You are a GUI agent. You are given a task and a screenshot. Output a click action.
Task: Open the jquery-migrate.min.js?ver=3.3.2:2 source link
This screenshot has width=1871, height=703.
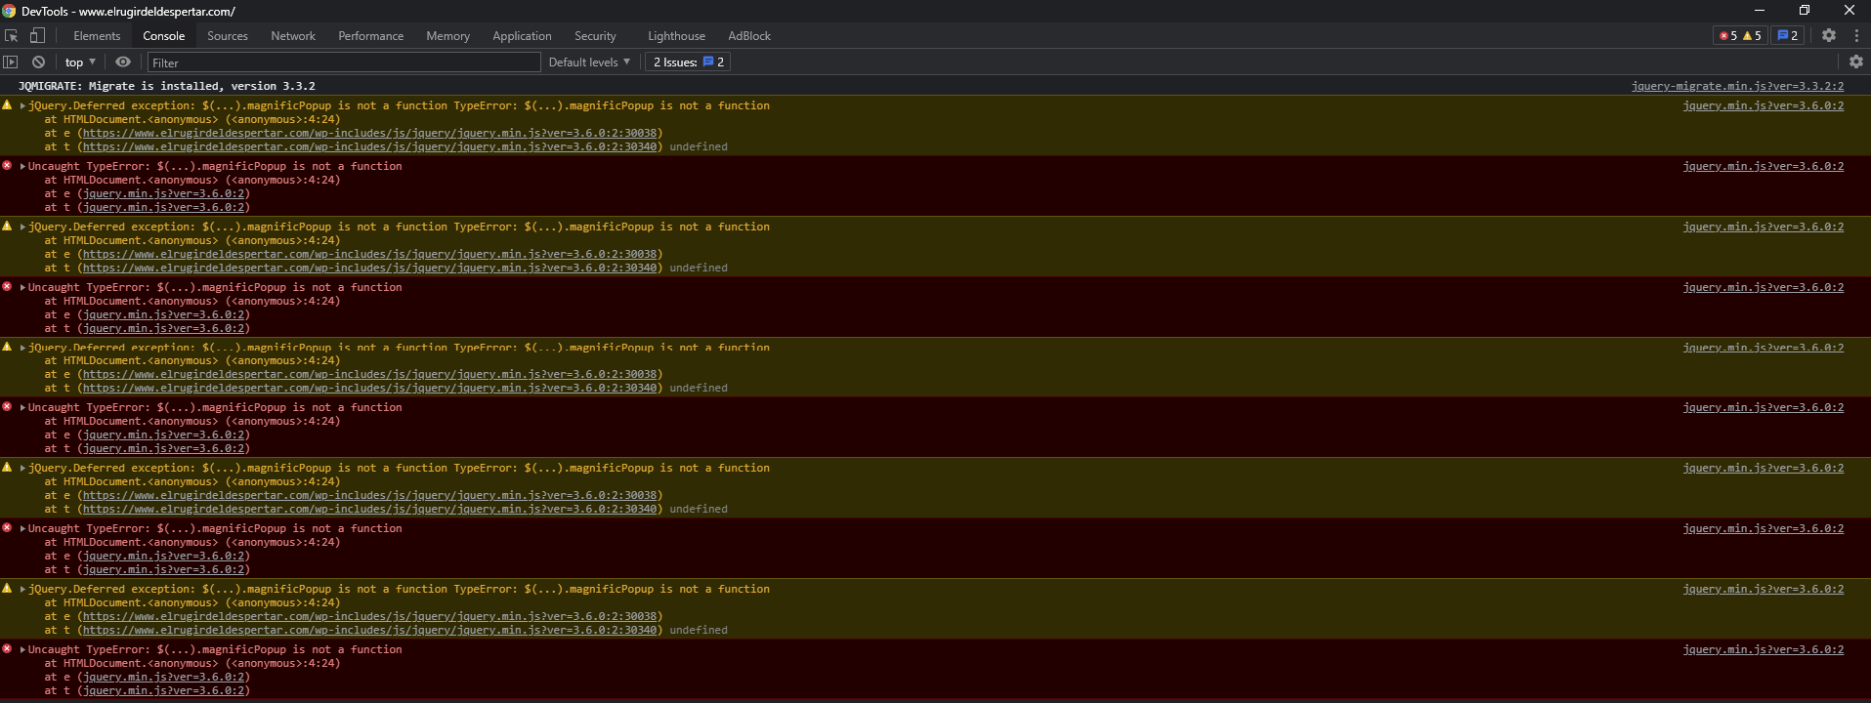(1737, 86)
